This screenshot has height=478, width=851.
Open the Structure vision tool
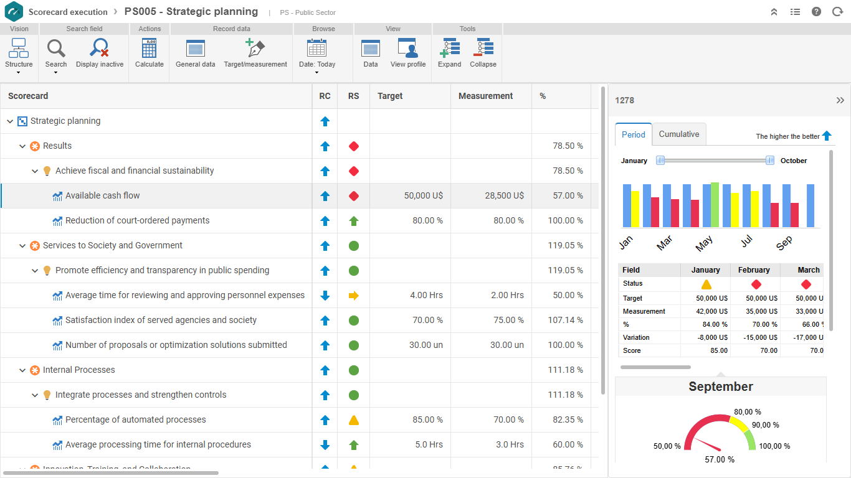pyautogui.click(x=19, y=54)
